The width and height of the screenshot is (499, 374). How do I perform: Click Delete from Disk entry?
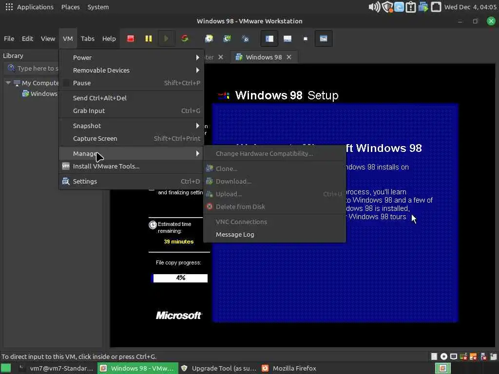click(x=274, y=206)
